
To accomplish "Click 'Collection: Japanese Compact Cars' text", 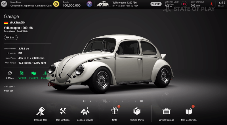I will 31,6.
